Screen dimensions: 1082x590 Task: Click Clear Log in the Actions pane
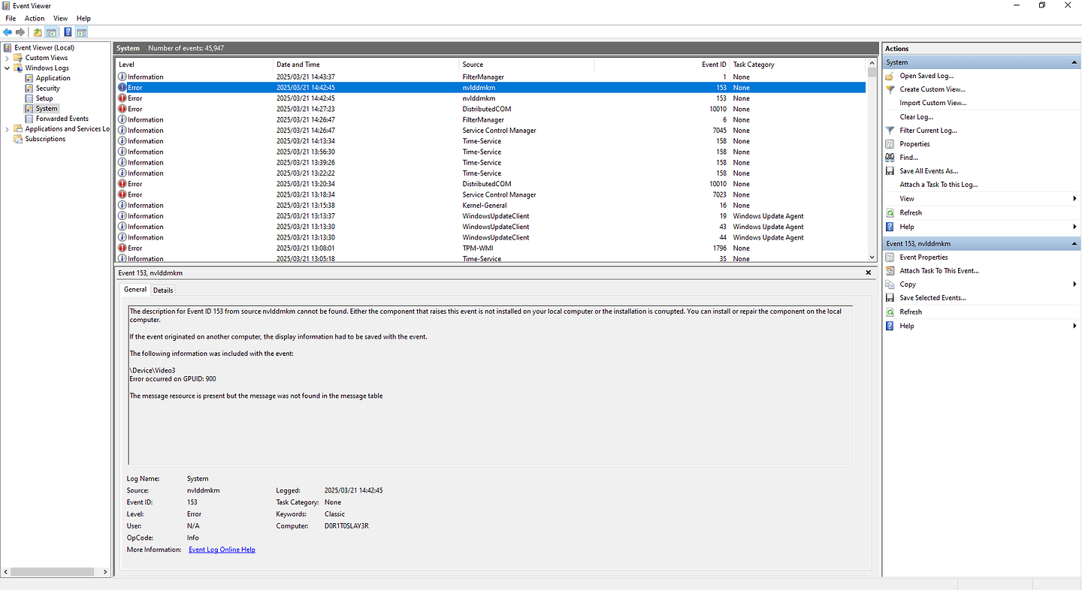(917, 116)
